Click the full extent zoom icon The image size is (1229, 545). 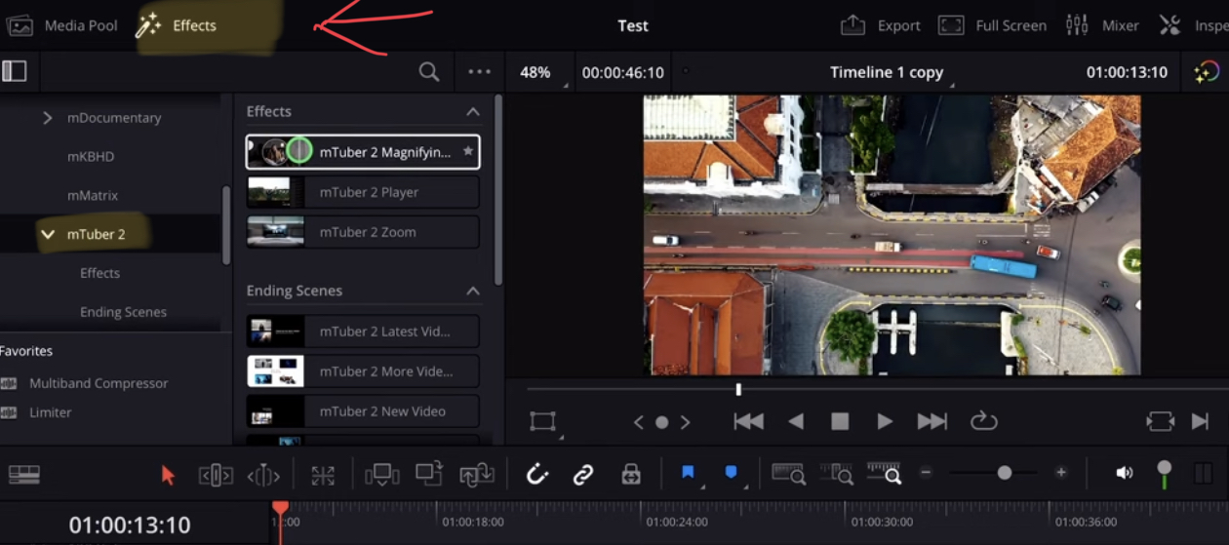(788, 474)
